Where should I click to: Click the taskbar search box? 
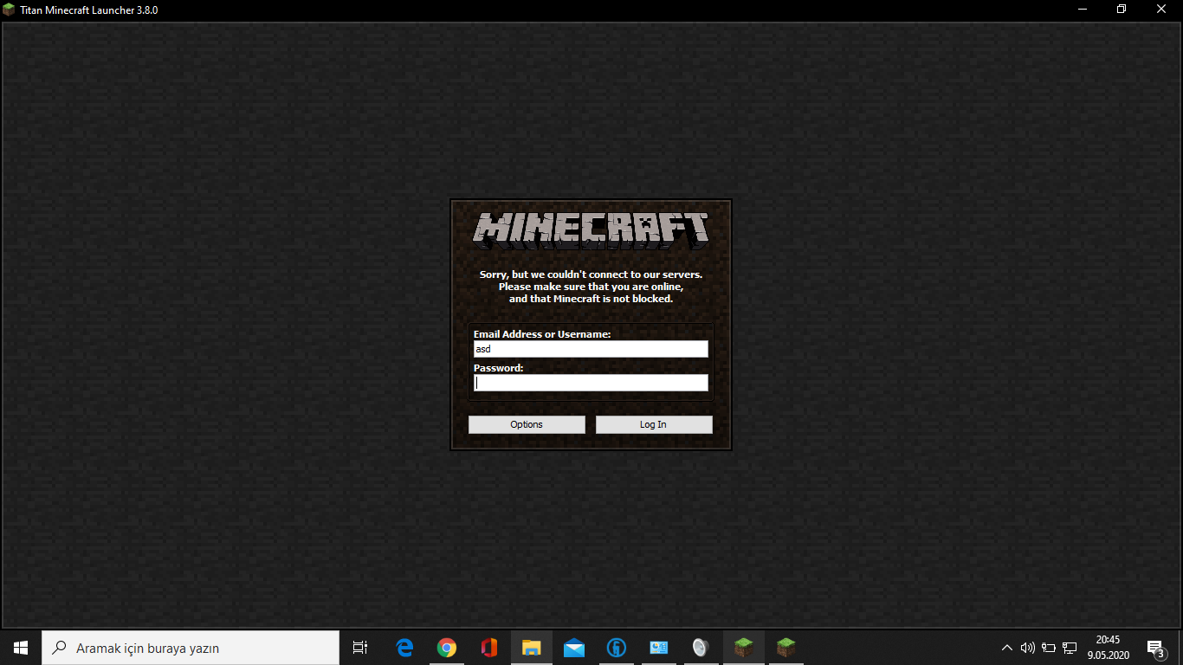coord(191,648)
